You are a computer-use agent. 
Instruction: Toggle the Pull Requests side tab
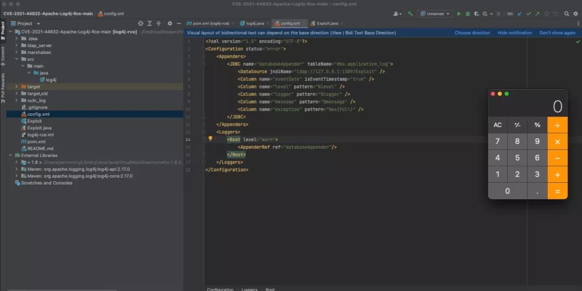pyautogui.click(x=3, y=88)
